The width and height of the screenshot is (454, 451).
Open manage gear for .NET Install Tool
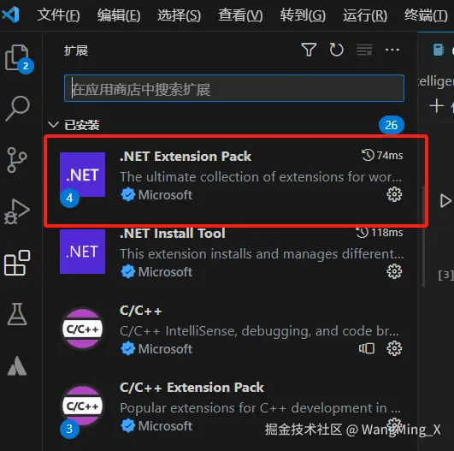coord(394,271)
